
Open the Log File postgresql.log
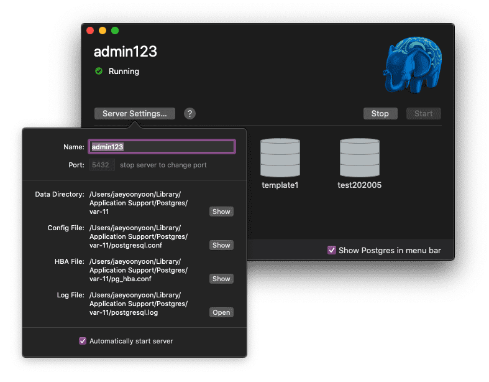click(221, 312)
